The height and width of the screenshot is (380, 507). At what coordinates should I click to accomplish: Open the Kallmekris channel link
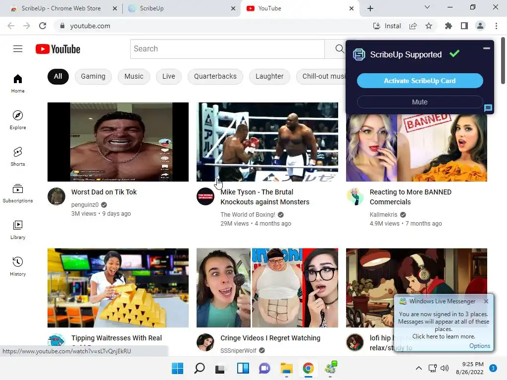click(x=384, y=215)
